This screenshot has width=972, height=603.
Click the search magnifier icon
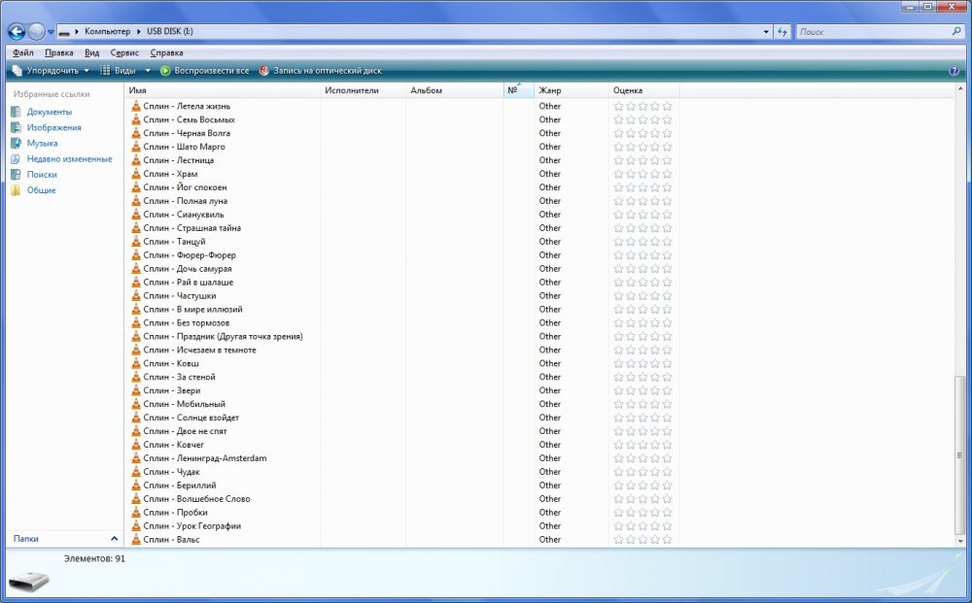(x=955, y=32)
